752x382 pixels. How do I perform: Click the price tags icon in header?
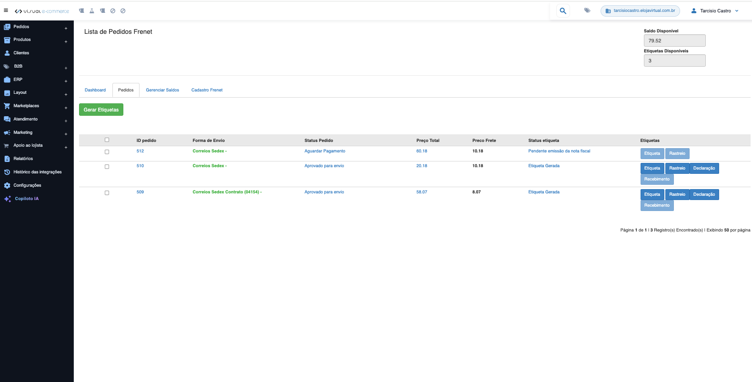coord(587,10)
